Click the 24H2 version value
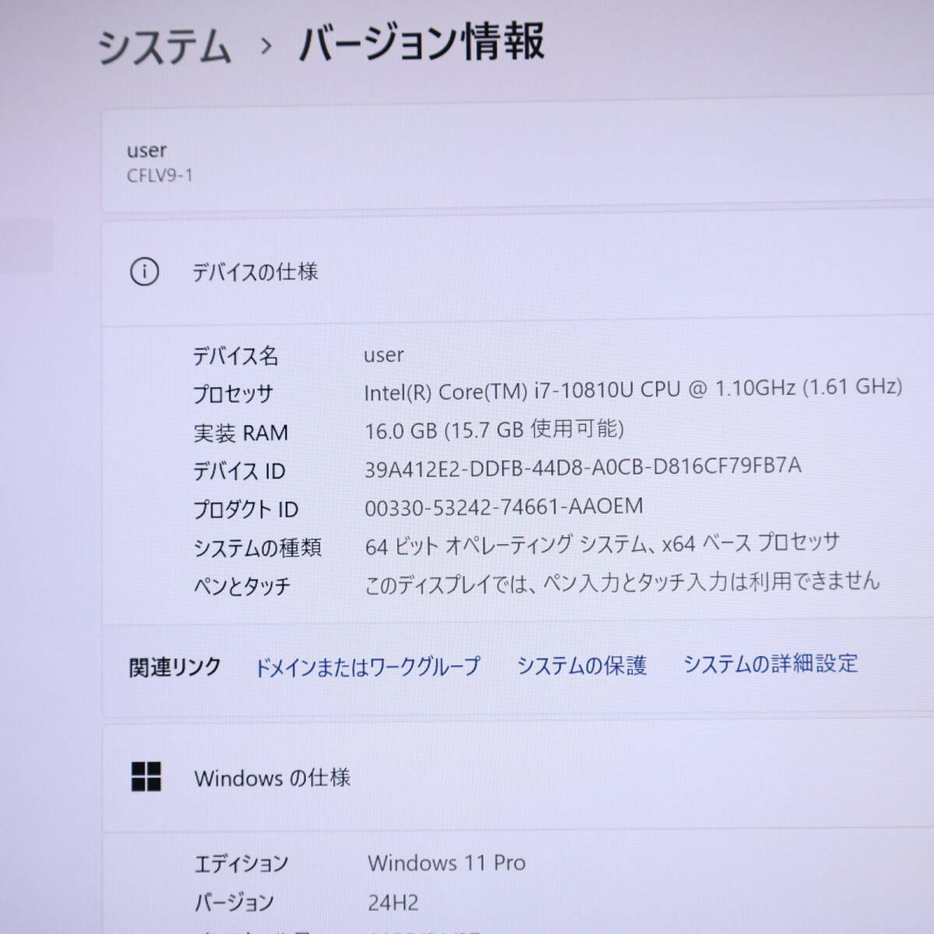Viewport: 934px width, 934px height. [x=393, y=903]
